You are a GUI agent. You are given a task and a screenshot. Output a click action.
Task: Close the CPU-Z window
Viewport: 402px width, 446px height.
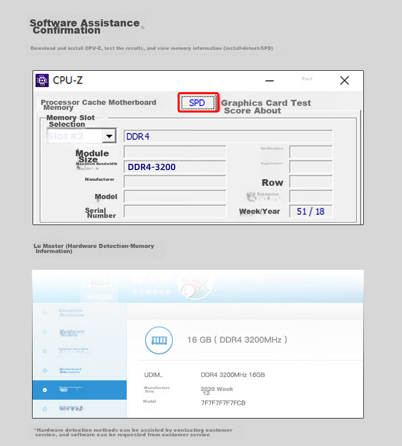click(344, 80)
